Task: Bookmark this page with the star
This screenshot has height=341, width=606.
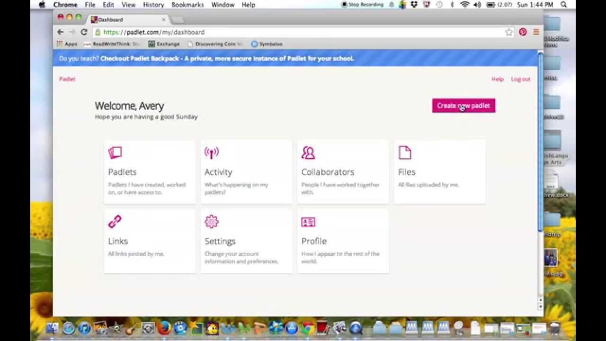Action: point(509,32)
